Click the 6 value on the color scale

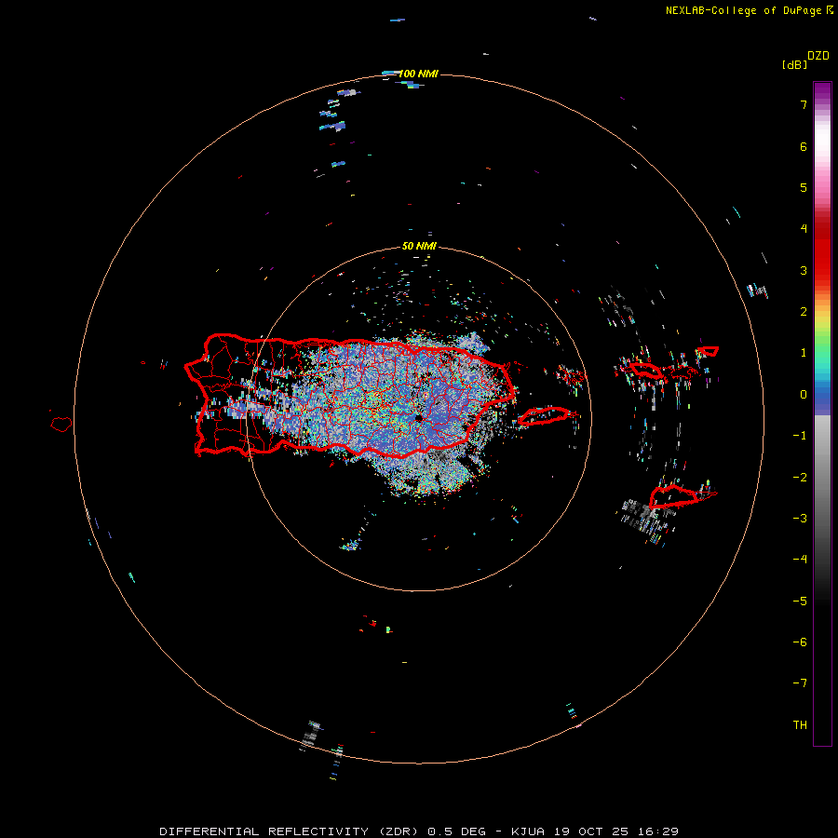804,146
